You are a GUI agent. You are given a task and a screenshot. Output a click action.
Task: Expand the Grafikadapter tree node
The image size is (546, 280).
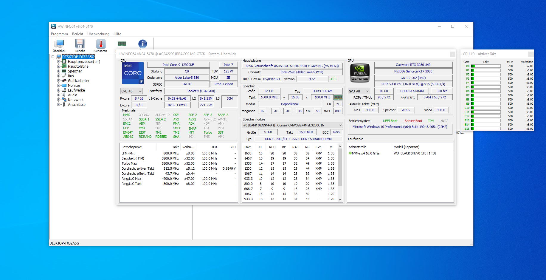point(59,81)
